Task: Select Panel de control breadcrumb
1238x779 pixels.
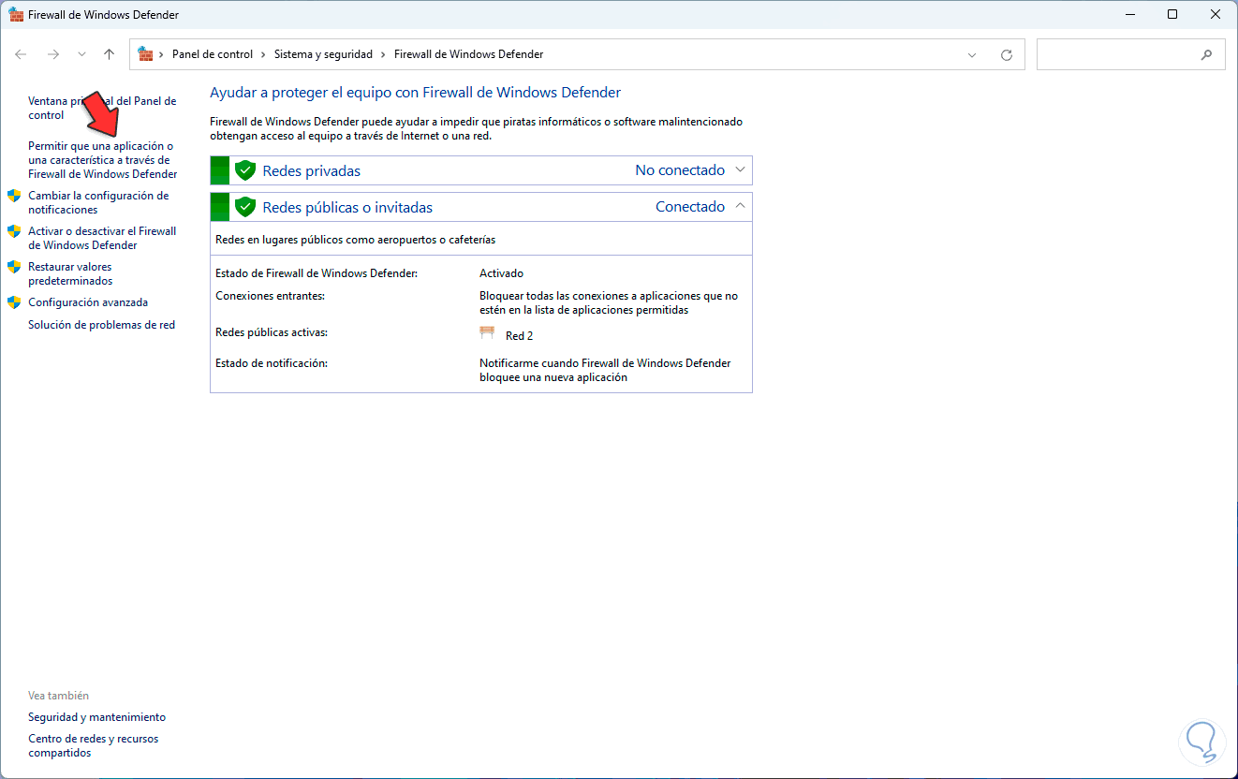Action: 213,54
